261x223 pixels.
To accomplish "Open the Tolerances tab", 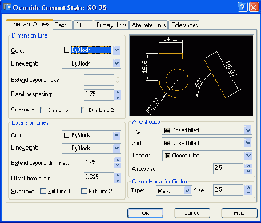I will tap(184, 25).
